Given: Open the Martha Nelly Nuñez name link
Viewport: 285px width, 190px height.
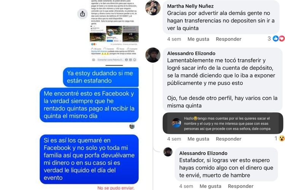Looking at the screenshot, I should click(190, 6).
